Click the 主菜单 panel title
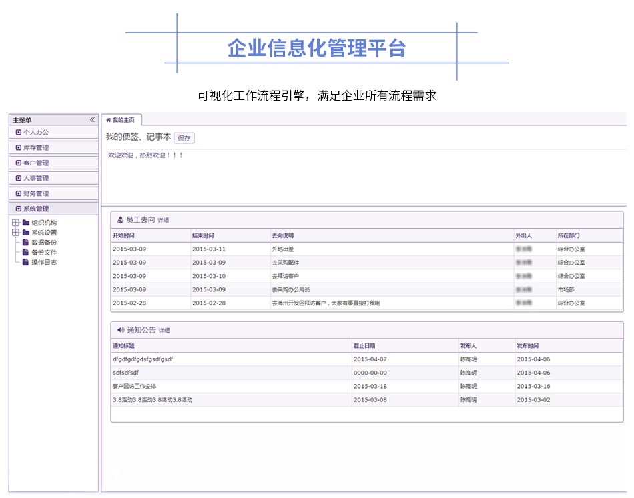The image size is (634, 498). pos(22,120)
